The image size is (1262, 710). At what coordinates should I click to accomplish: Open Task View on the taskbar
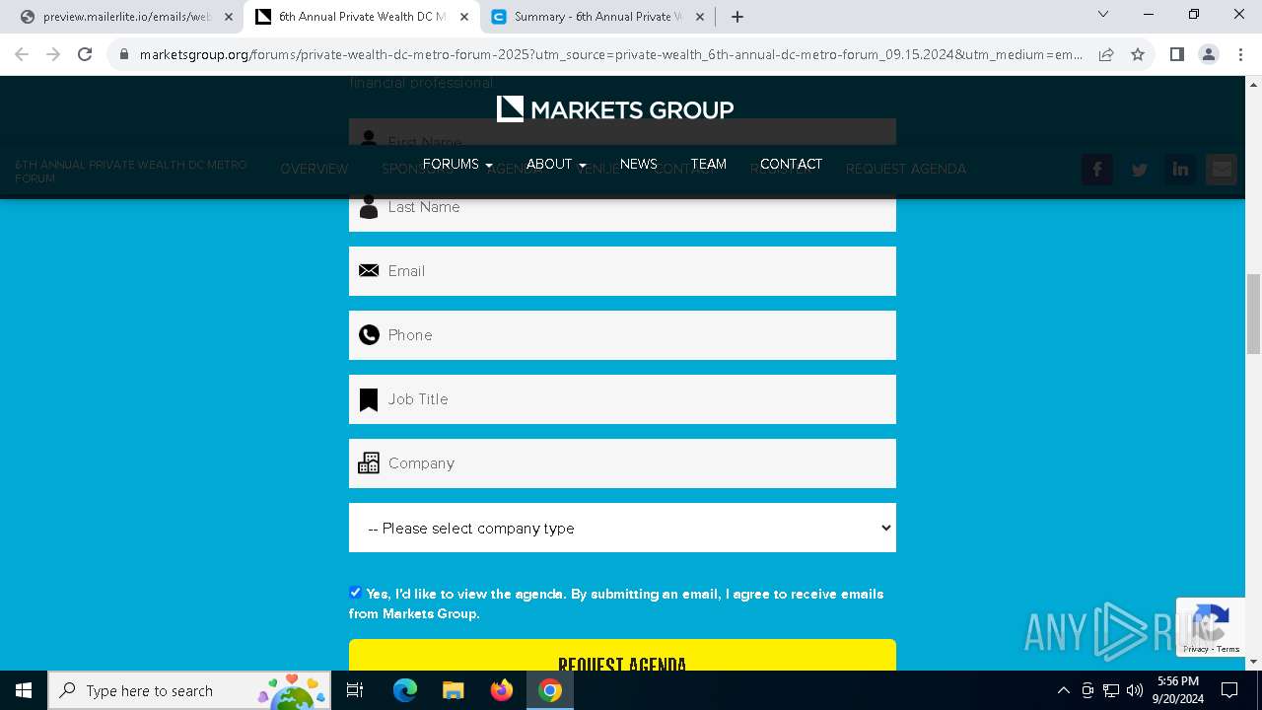pyautogui.click(x=355, y=690)
